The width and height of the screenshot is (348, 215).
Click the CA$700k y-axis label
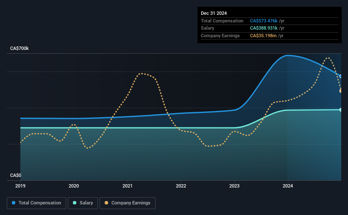[x=19, y=48]
